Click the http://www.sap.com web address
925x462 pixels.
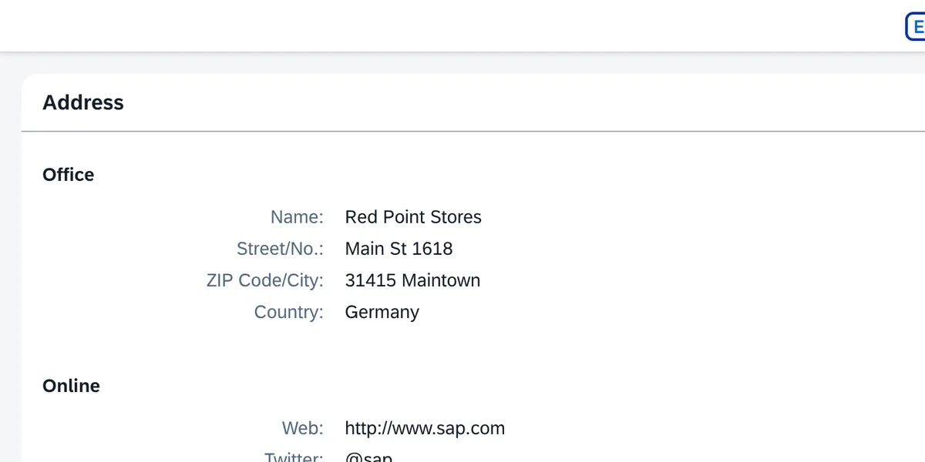click(x=425, y=428)
